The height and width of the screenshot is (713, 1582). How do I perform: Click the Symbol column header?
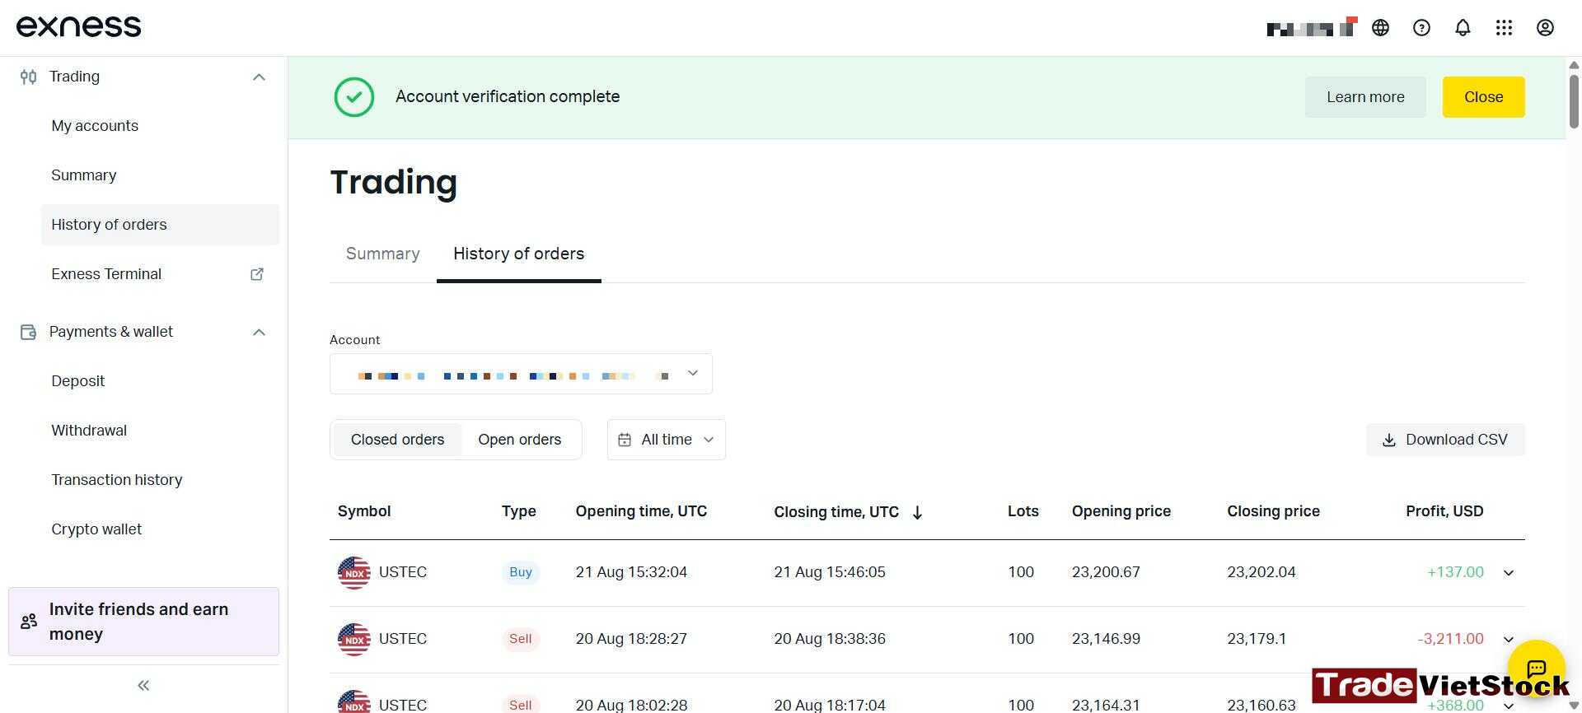coord(364,511)
